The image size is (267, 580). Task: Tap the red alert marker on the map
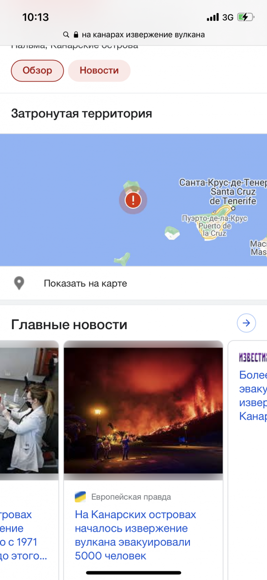pos(133,200)
